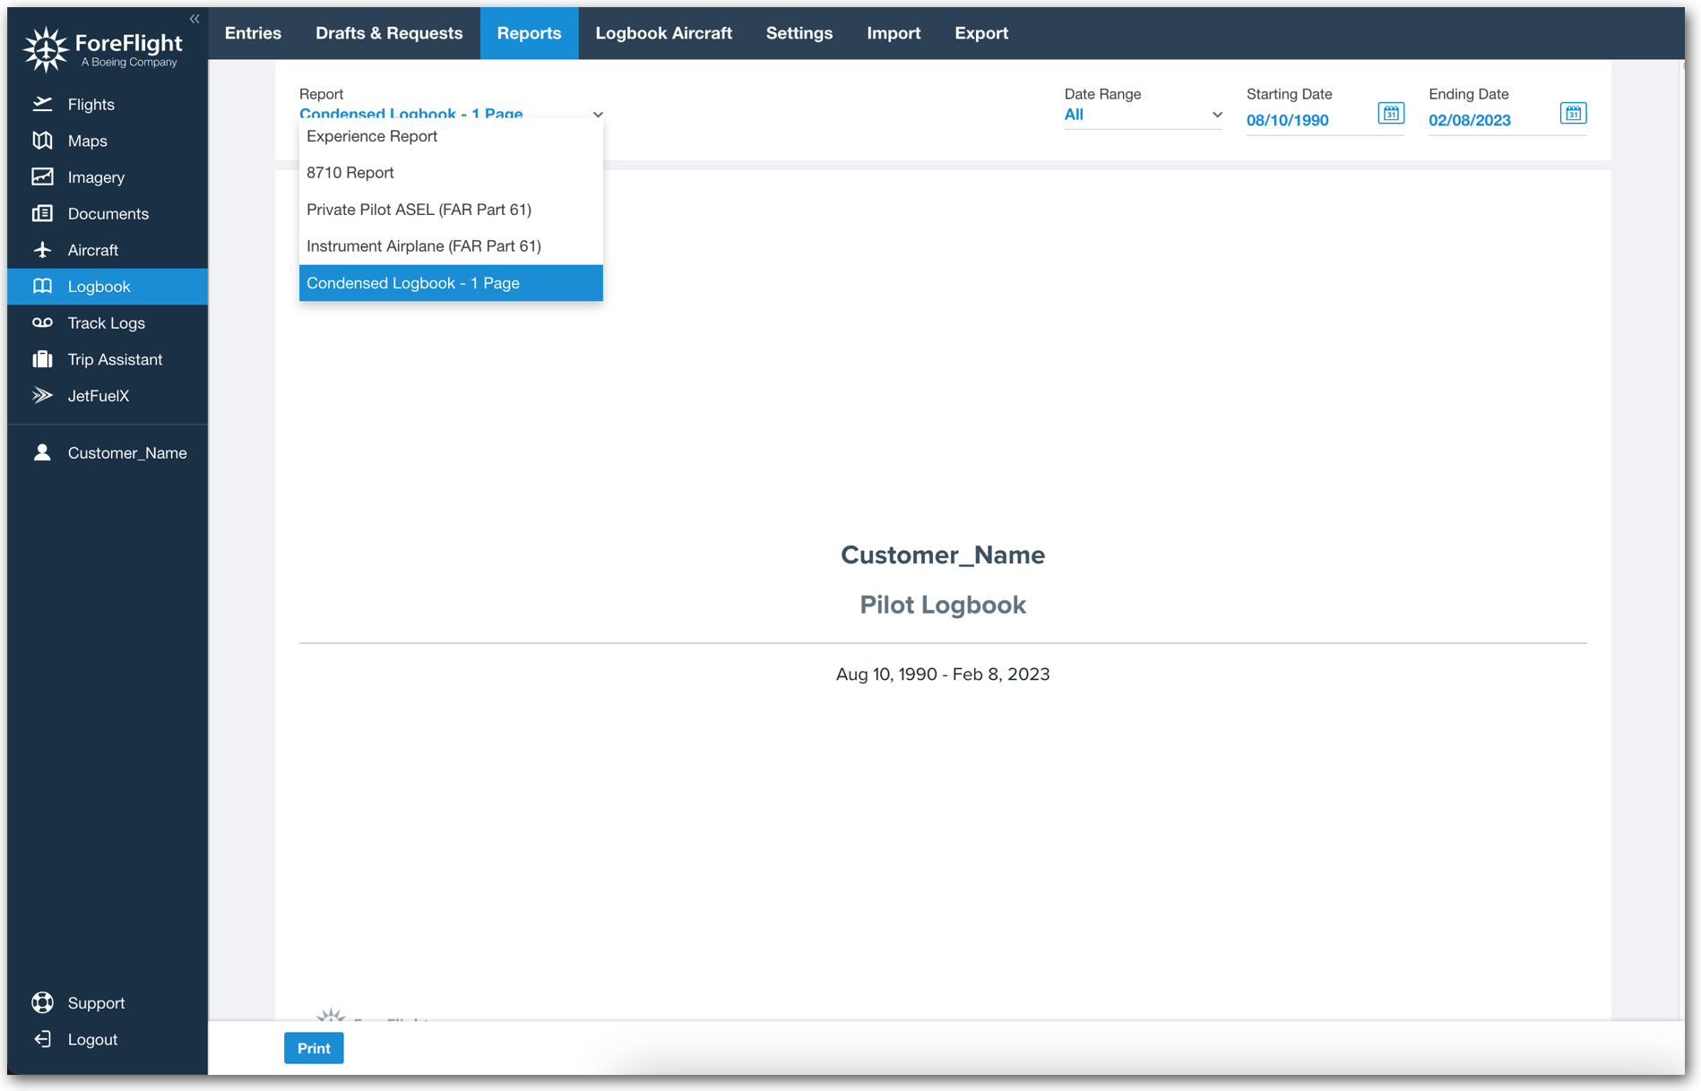This screenshot has width=1701, height=1091.
Task: Close the Report type dropdown
Action: pos(598,115)
